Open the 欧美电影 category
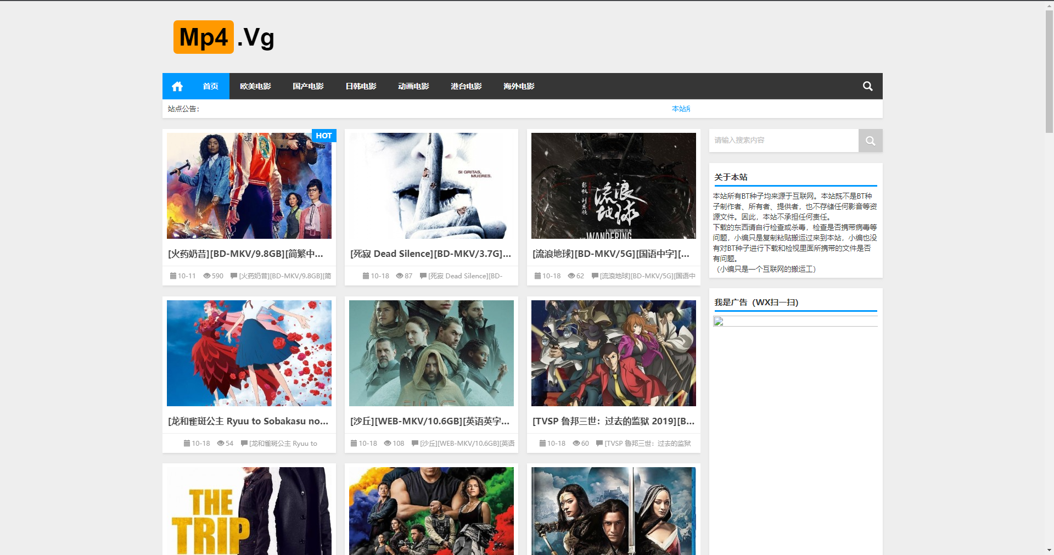The width and height of the screenshot is (1054, 555). 255,86
